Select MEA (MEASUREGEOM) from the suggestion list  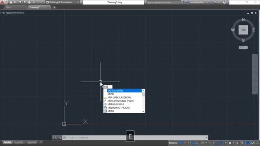[x=123, y=97]
